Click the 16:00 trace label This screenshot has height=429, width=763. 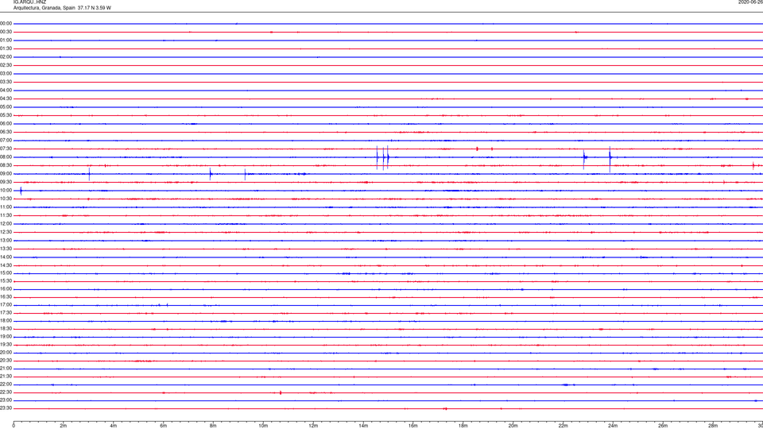[6, 289]
